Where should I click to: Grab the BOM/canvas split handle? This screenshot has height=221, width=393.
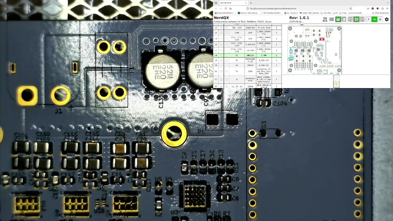click(282, 55)
